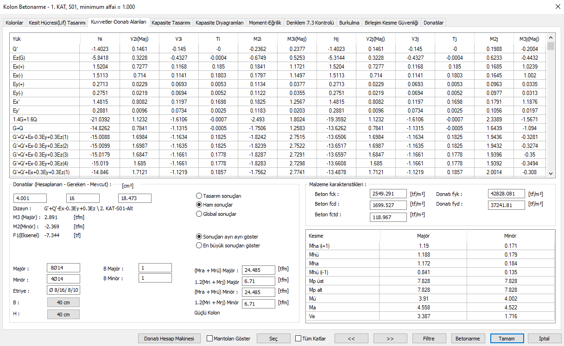
Task: Go to next column with >> button
Action: coord(390,339)
